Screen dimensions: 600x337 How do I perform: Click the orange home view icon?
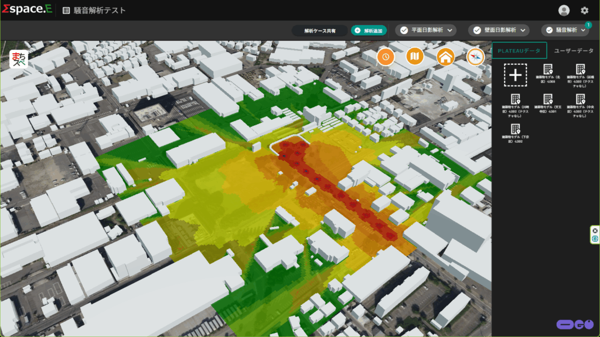click(446, 57)
